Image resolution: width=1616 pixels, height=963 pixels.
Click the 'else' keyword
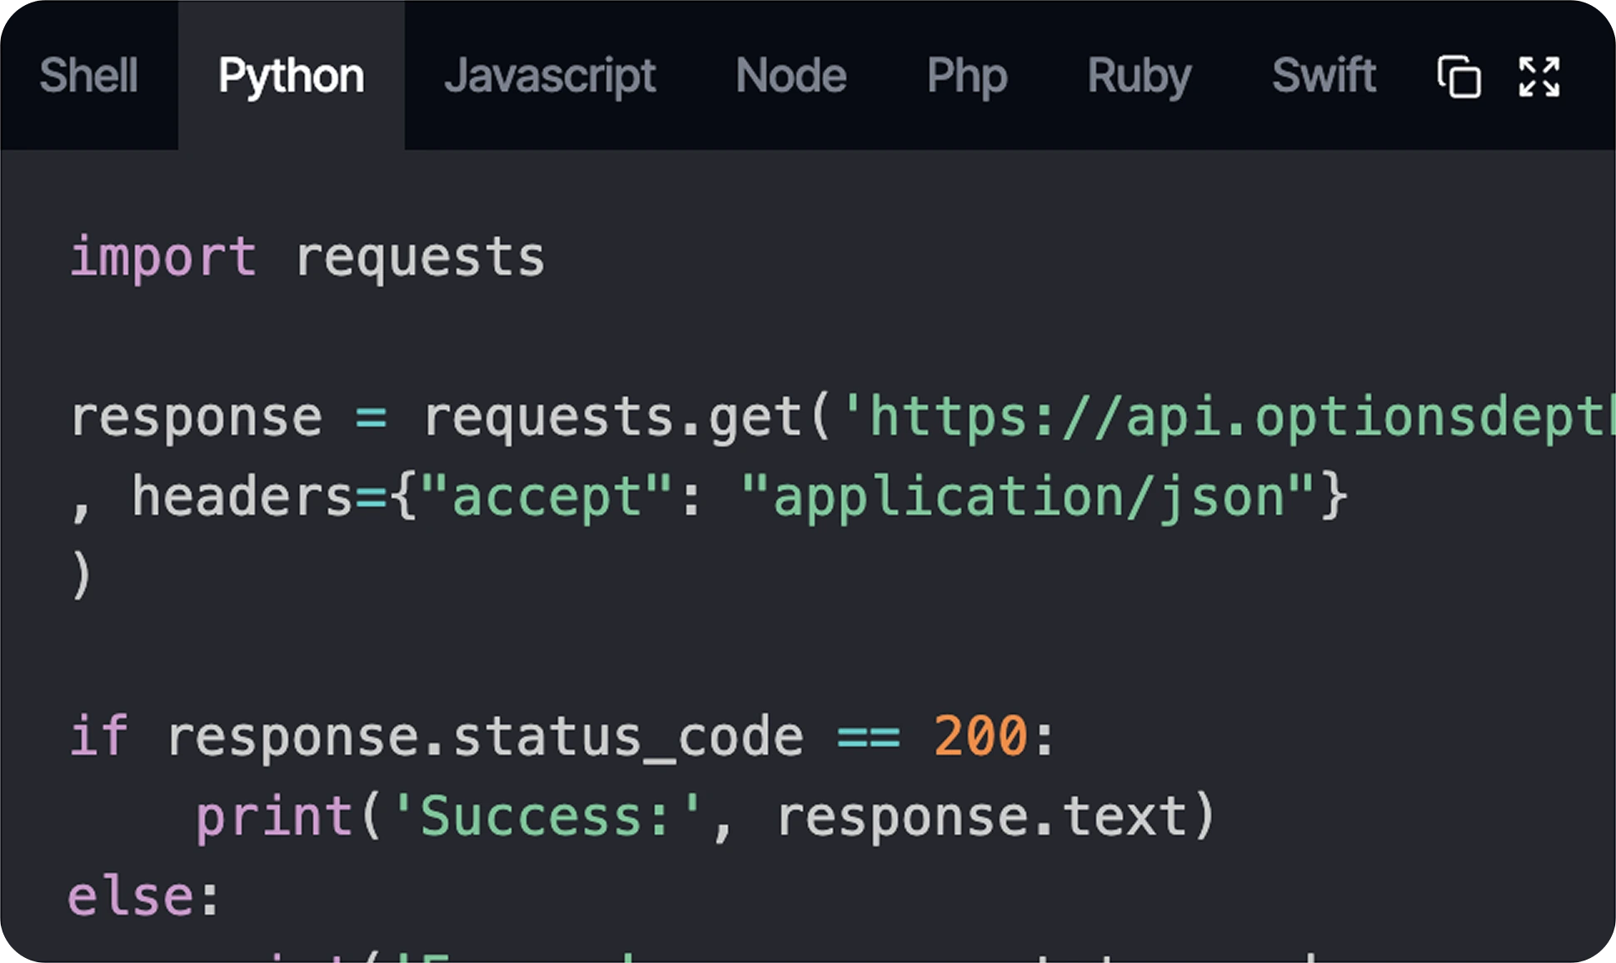tap(130, 896)
